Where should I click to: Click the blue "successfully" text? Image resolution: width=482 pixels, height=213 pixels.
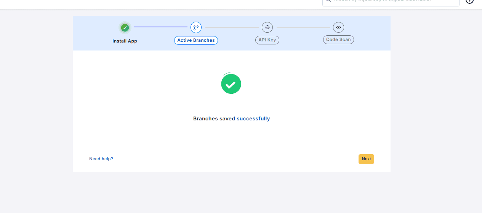point(253,118)
